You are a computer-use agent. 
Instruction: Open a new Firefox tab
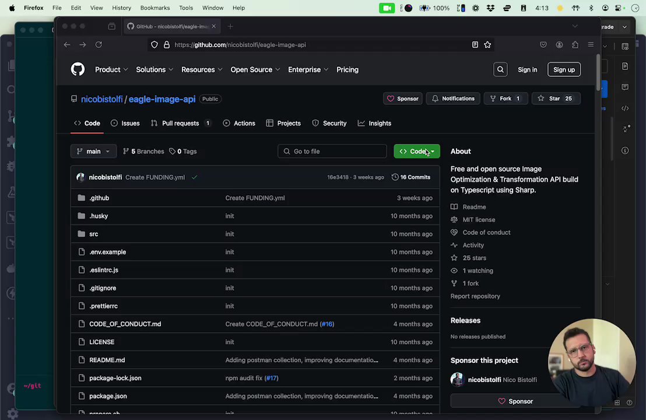pos(230,26)
